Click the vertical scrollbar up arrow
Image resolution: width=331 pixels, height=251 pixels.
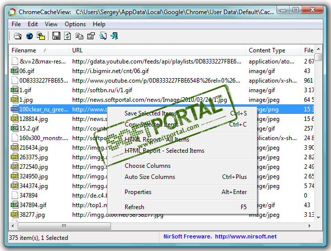(x=318, y=49)
